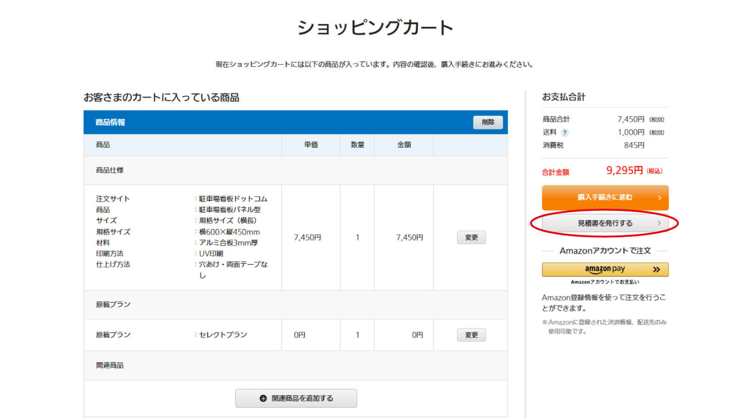
Task: Click UV印刷 printing method value
Action: click(x=211, y=254)
